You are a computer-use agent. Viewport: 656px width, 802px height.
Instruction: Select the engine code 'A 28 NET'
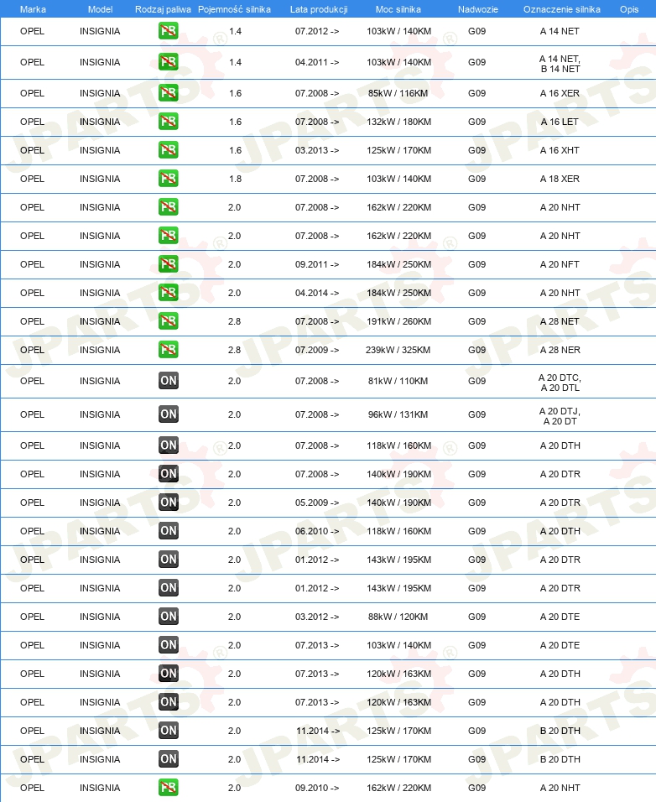560,321
